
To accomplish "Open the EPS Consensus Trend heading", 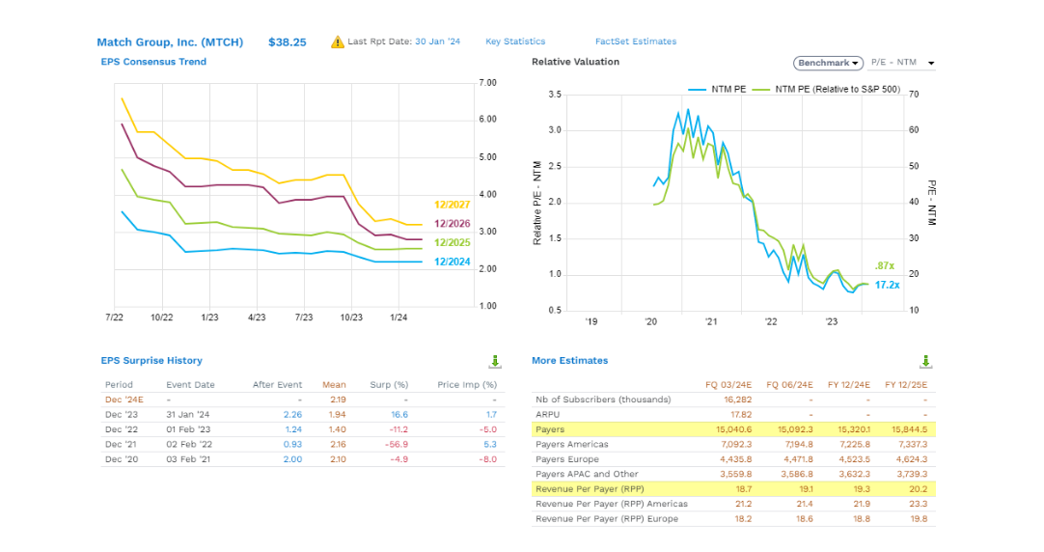I will tap(153, 62).
